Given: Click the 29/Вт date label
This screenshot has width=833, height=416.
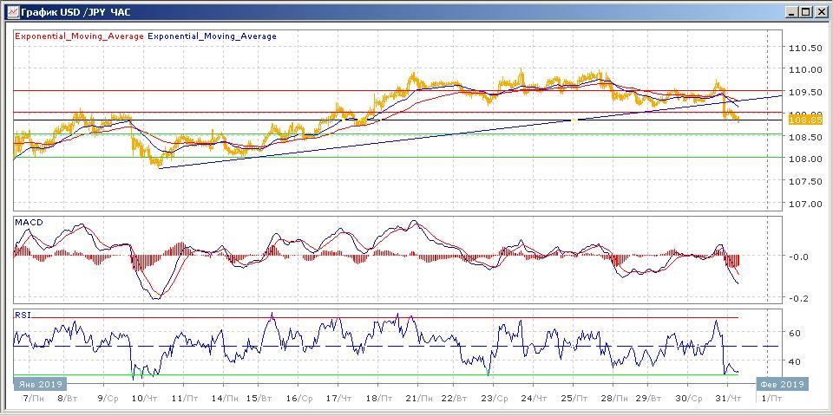Looking at the screenshot, I should coord(649,399).
